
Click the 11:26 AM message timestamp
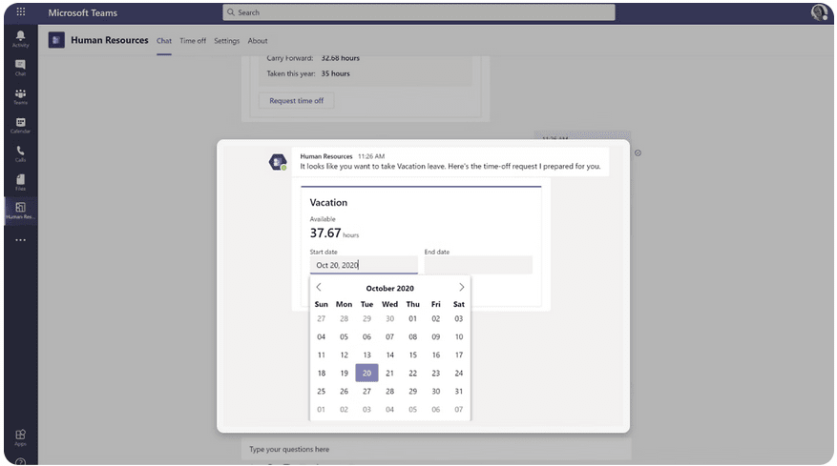pyautogui.click(x=371, y=156)
